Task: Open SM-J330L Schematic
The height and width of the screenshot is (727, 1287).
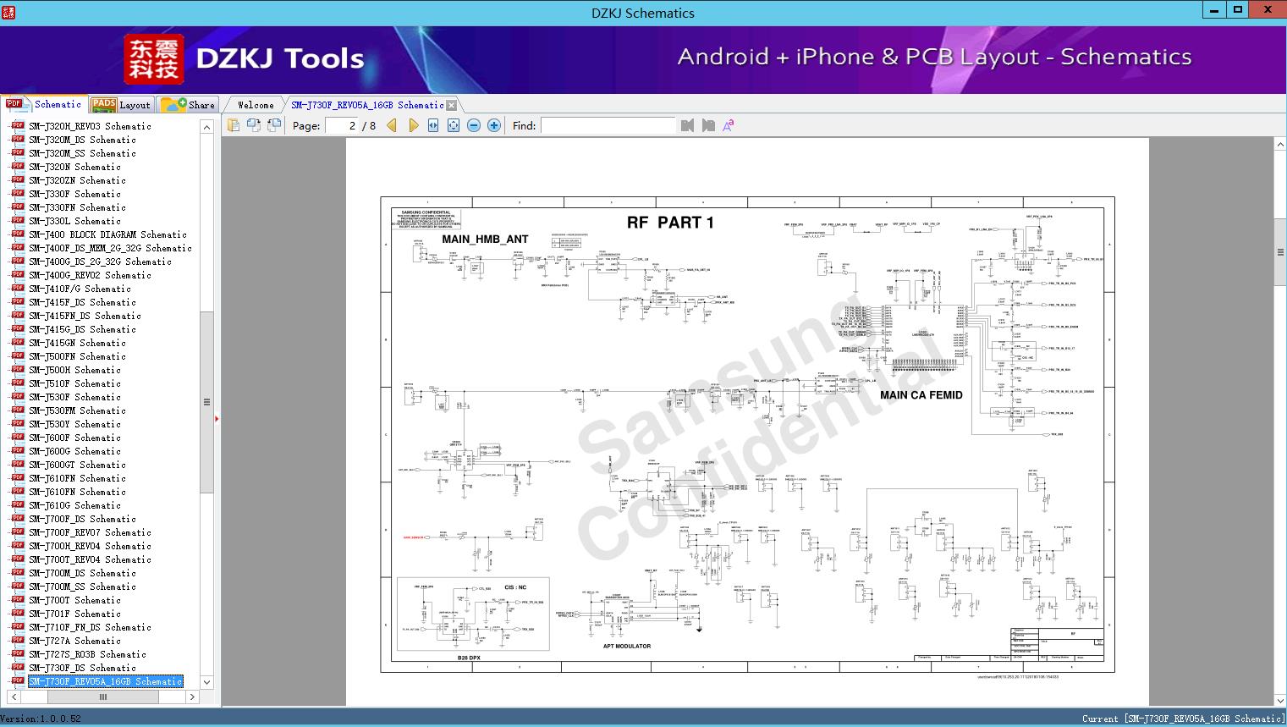Action: point(74,221)
